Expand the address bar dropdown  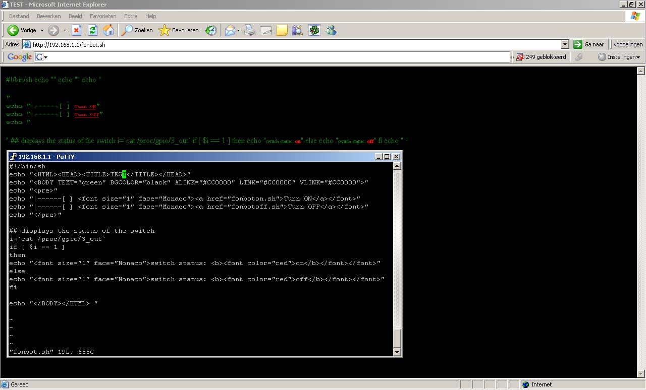[x=565, y=44]
